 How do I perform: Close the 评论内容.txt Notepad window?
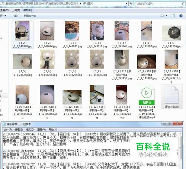[x=178, y=124]
